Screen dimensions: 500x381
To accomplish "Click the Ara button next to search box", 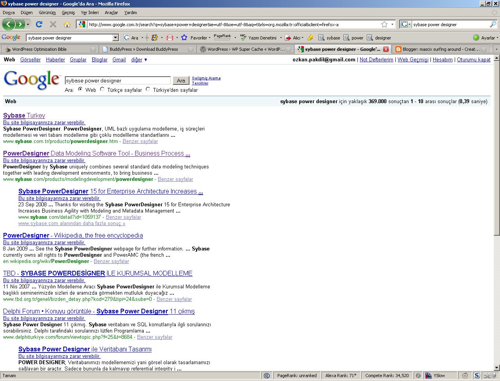I will click(x=181, y=80).
